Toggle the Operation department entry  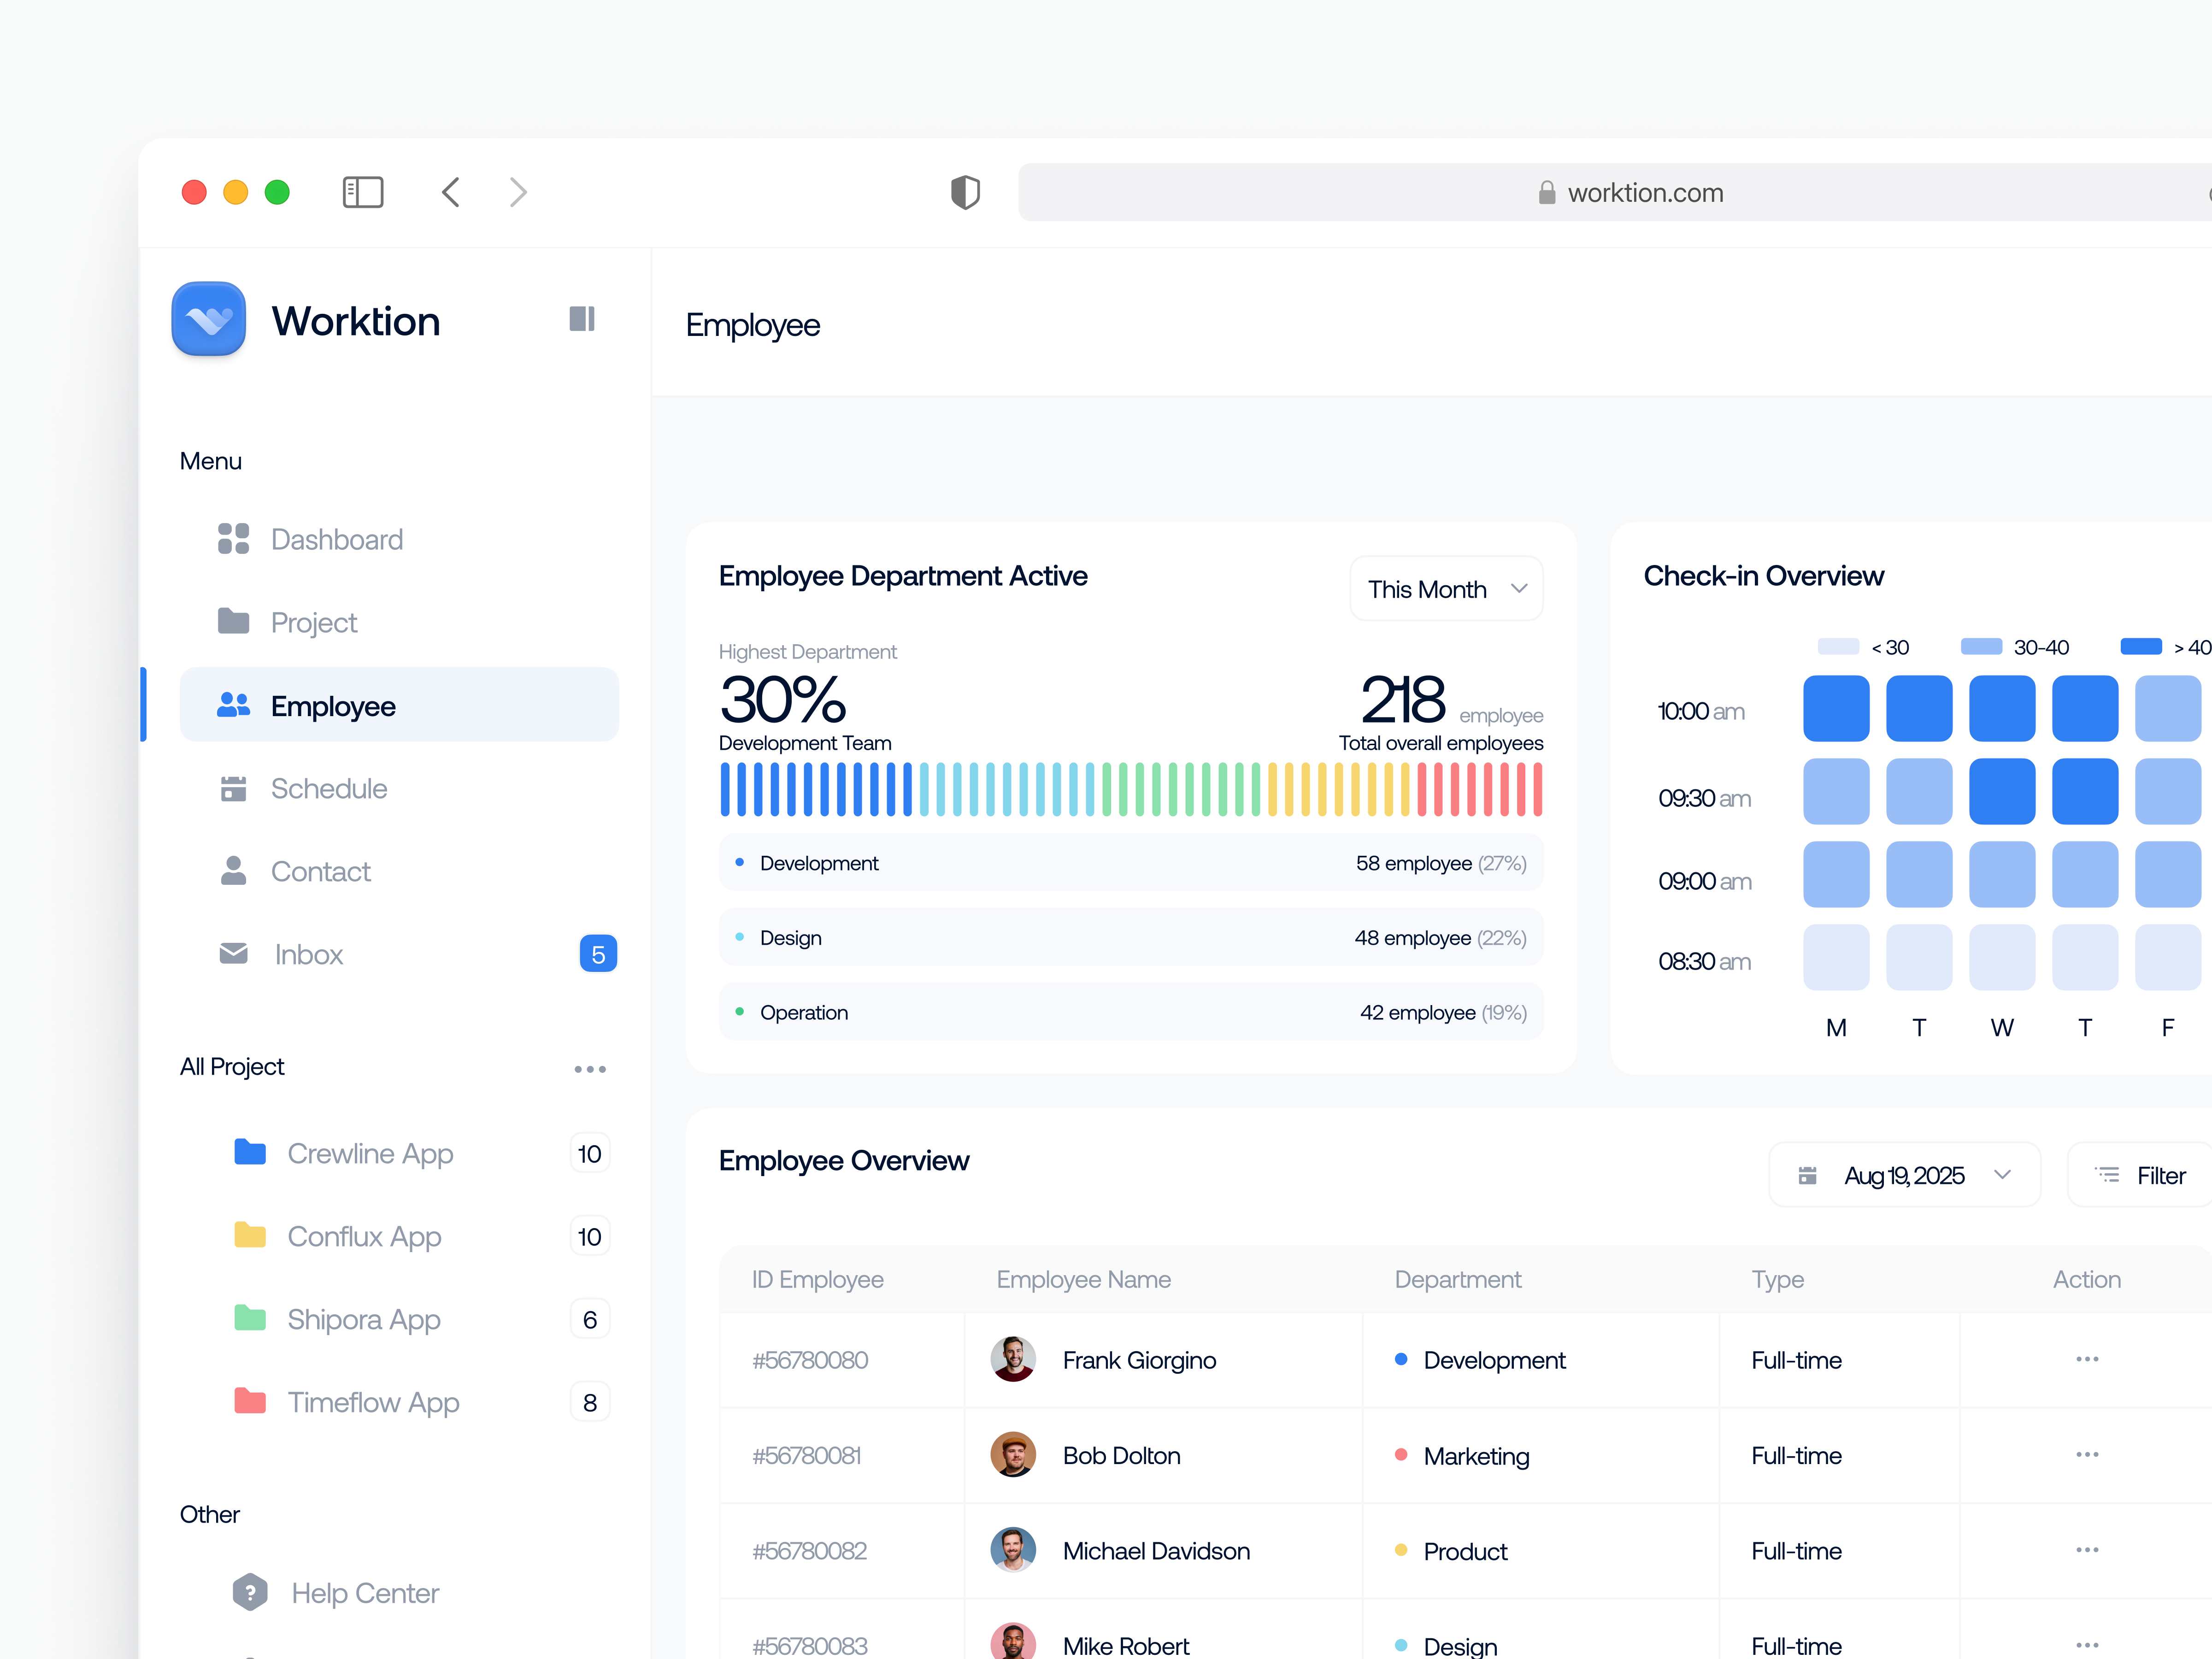click(1130, 1011)
